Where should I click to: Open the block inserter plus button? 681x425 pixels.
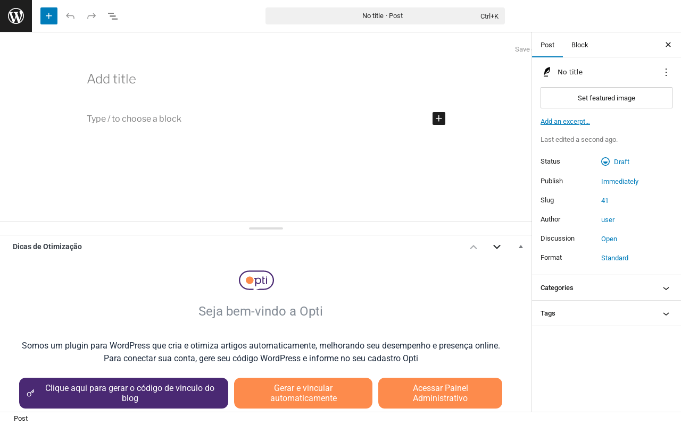click(x=49, y=16)
